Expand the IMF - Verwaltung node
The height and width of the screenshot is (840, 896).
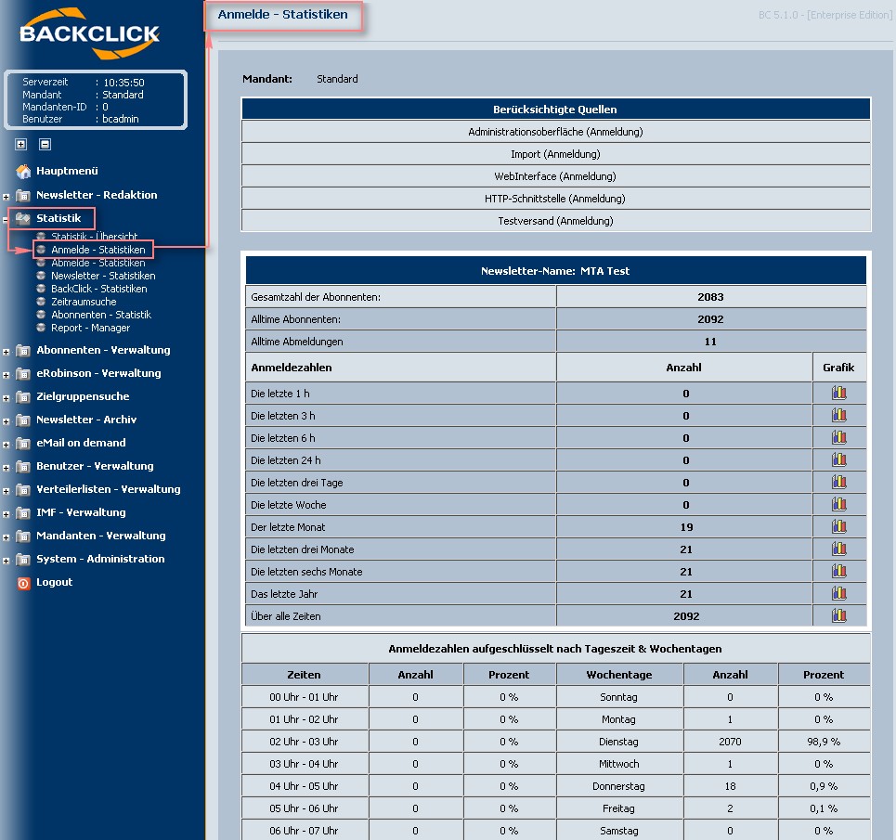pyautogui.click(x=6, y=514)
